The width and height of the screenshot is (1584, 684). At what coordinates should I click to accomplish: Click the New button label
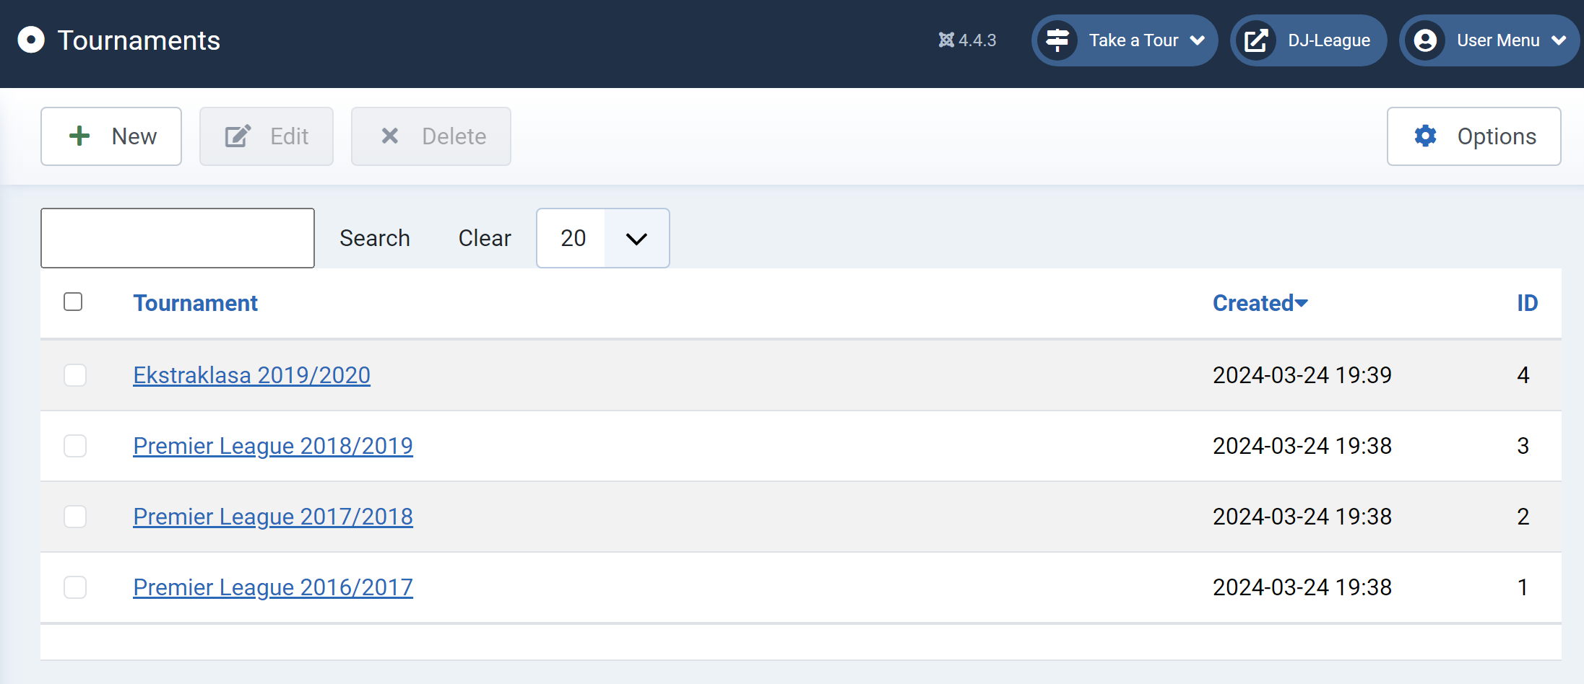pos(134,136)
